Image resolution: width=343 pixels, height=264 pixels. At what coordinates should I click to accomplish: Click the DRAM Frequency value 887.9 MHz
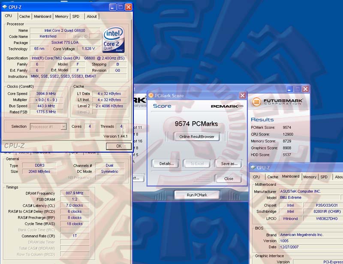click(75, 193)
